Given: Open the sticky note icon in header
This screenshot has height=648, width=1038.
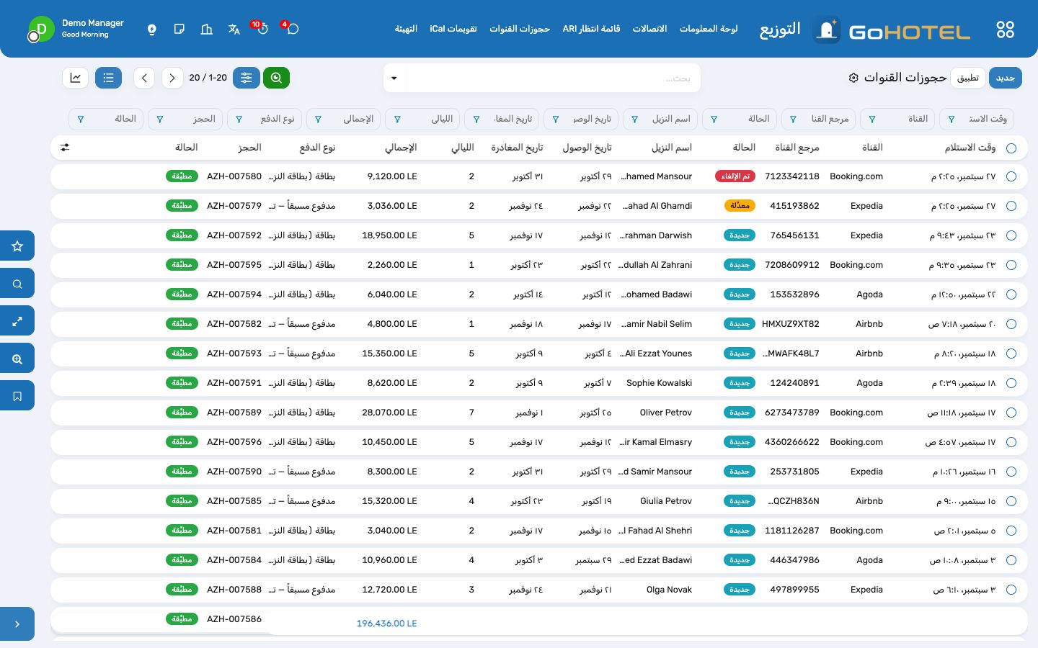Looking at the screenshot, I should pos(179,30).
